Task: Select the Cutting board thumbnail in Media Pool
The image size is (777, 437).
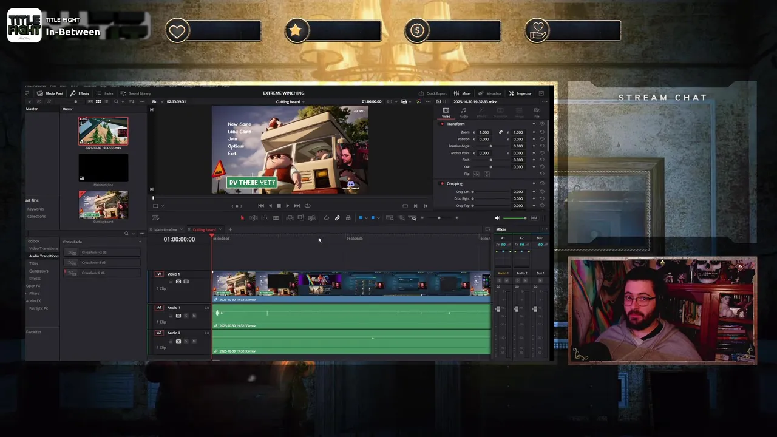Action: tap(103, 205)
